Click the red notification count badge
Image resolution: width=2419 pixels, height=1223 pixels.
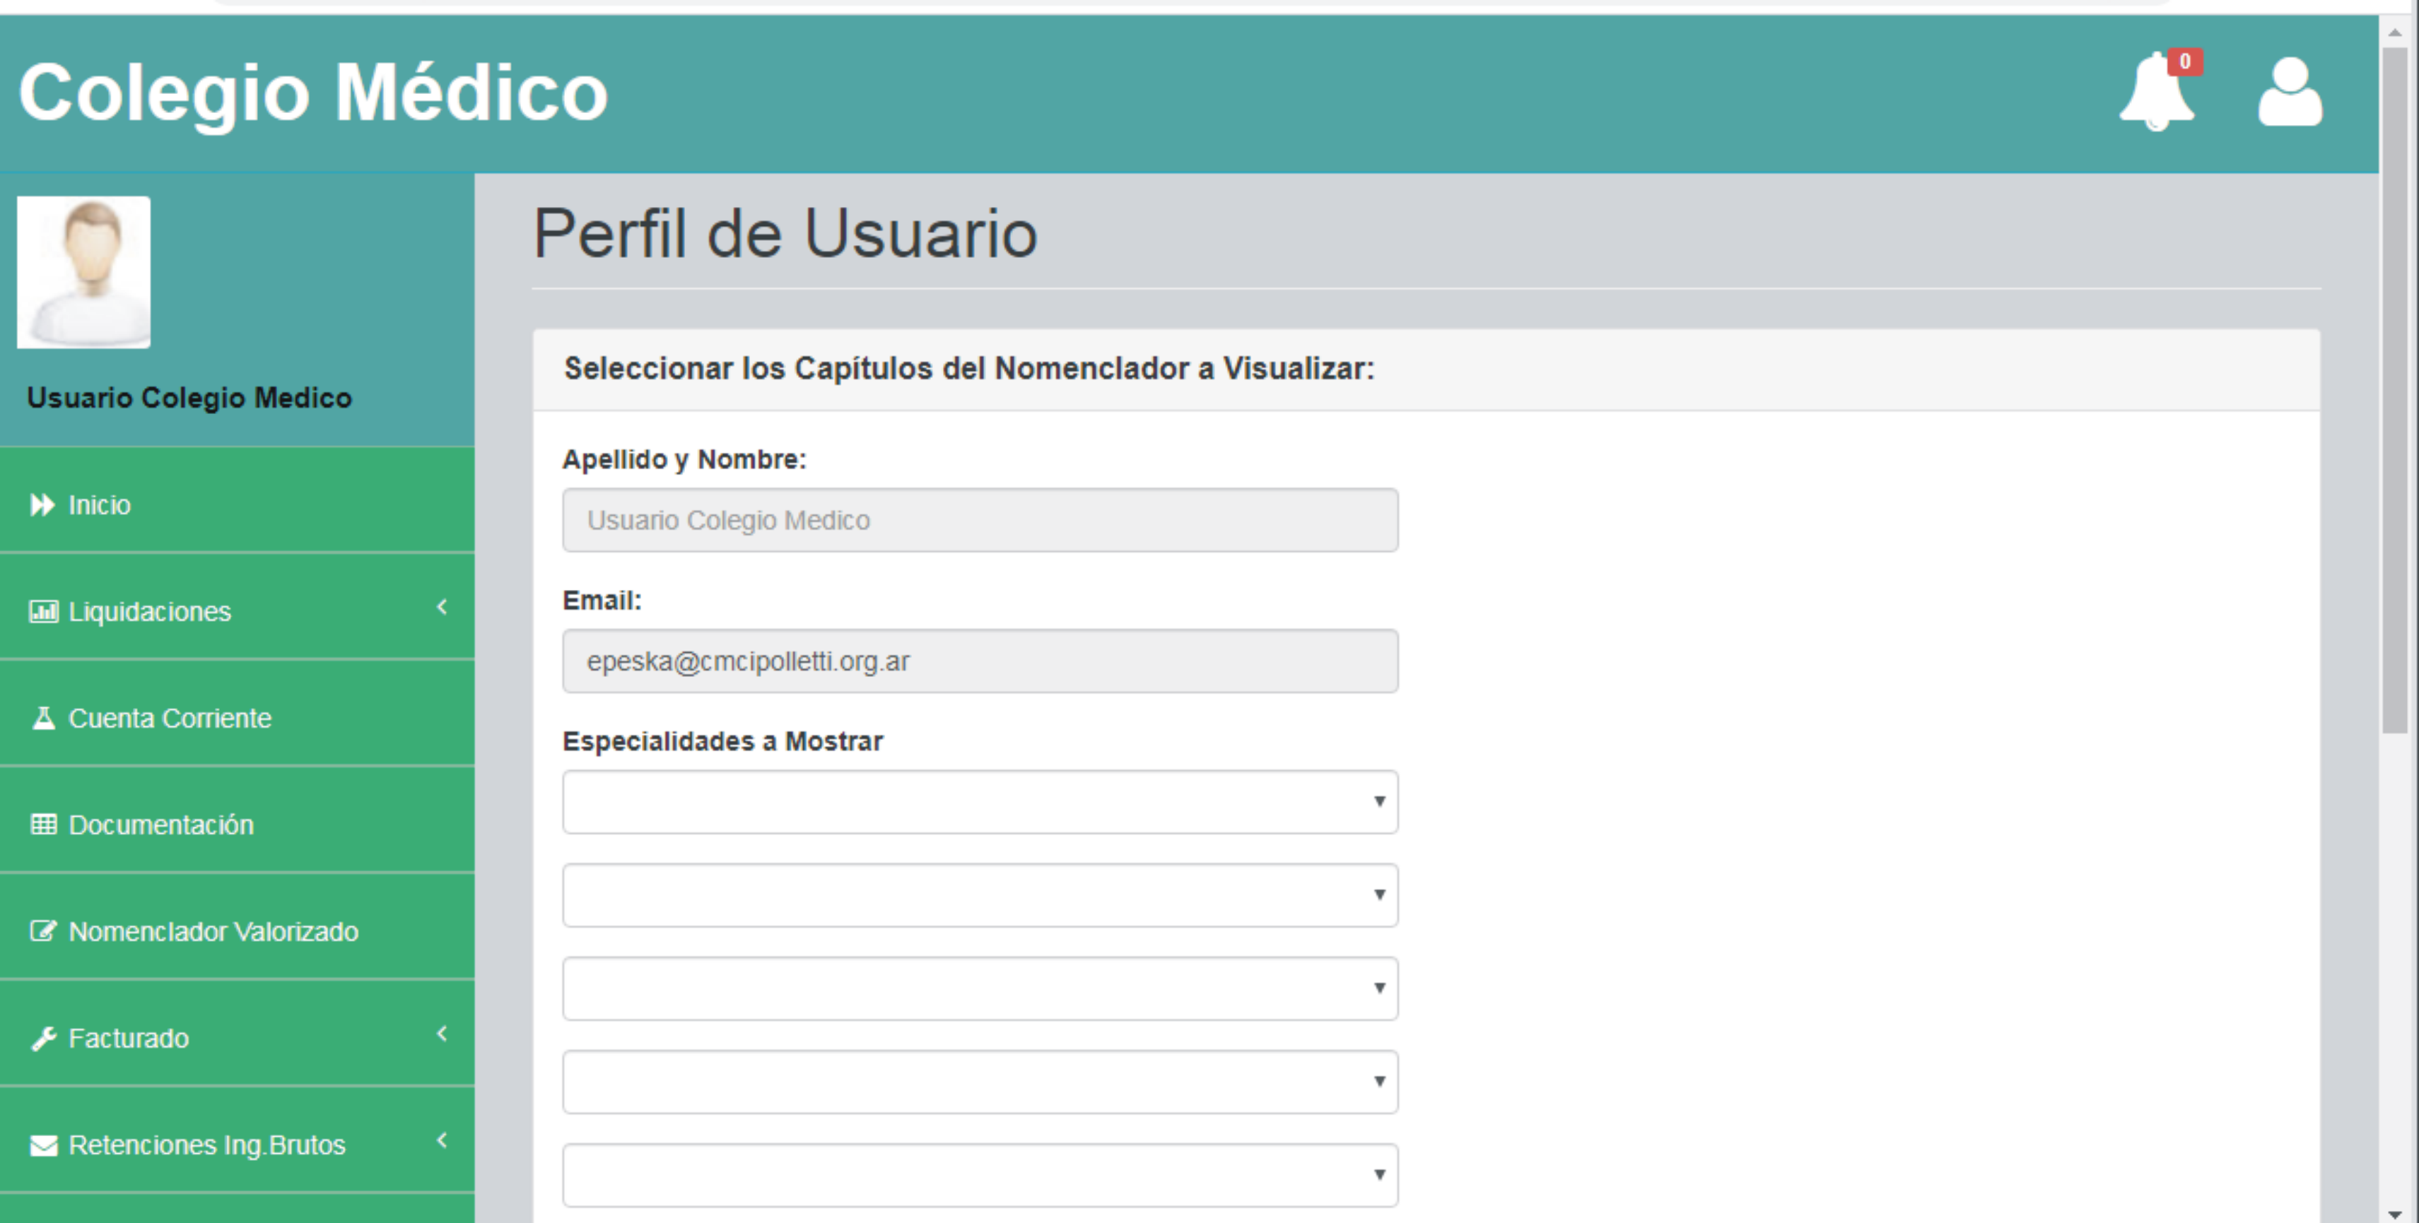coord(2184,62)
